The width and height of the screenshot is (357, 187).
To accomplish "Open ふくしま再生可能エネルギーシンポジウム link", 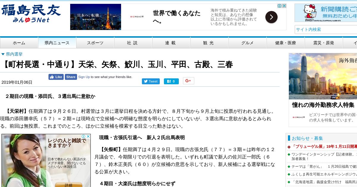I will click(324, 174).
